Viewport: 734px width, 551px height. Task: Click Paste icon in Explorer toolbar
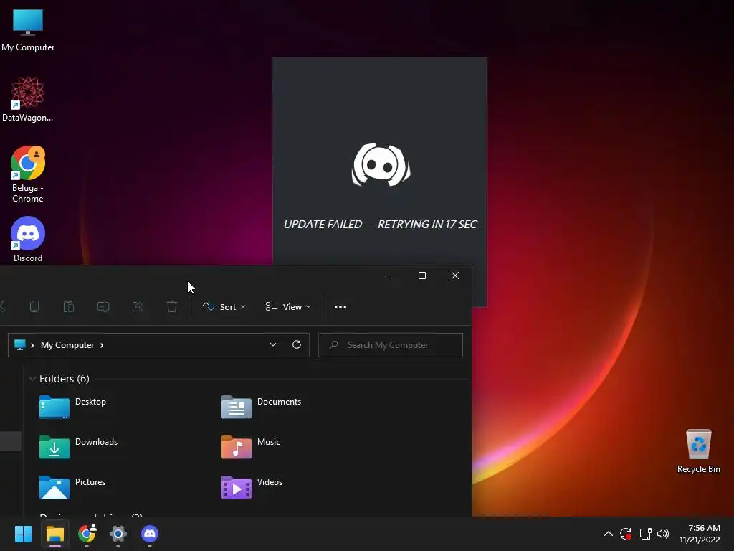(69, 307)
